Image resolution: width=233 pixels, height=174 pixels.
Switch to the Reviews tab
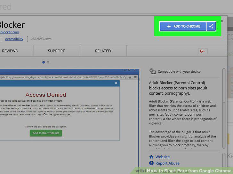pyautogui.click(x=10, y=51)
